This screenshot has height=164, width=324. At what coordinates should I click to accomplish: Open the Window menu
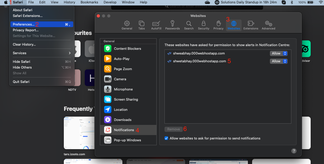(x=128, y=2)
